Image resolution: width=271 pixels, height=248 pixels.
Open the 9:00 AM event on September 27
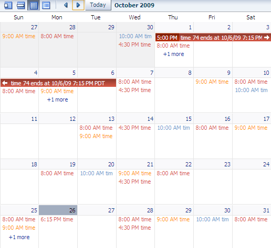coord(19,36)
